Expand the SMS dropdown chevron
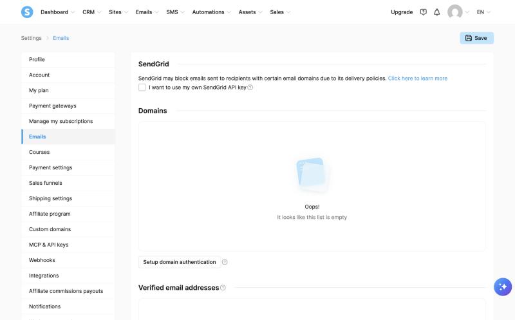 [x=182, y=12]
